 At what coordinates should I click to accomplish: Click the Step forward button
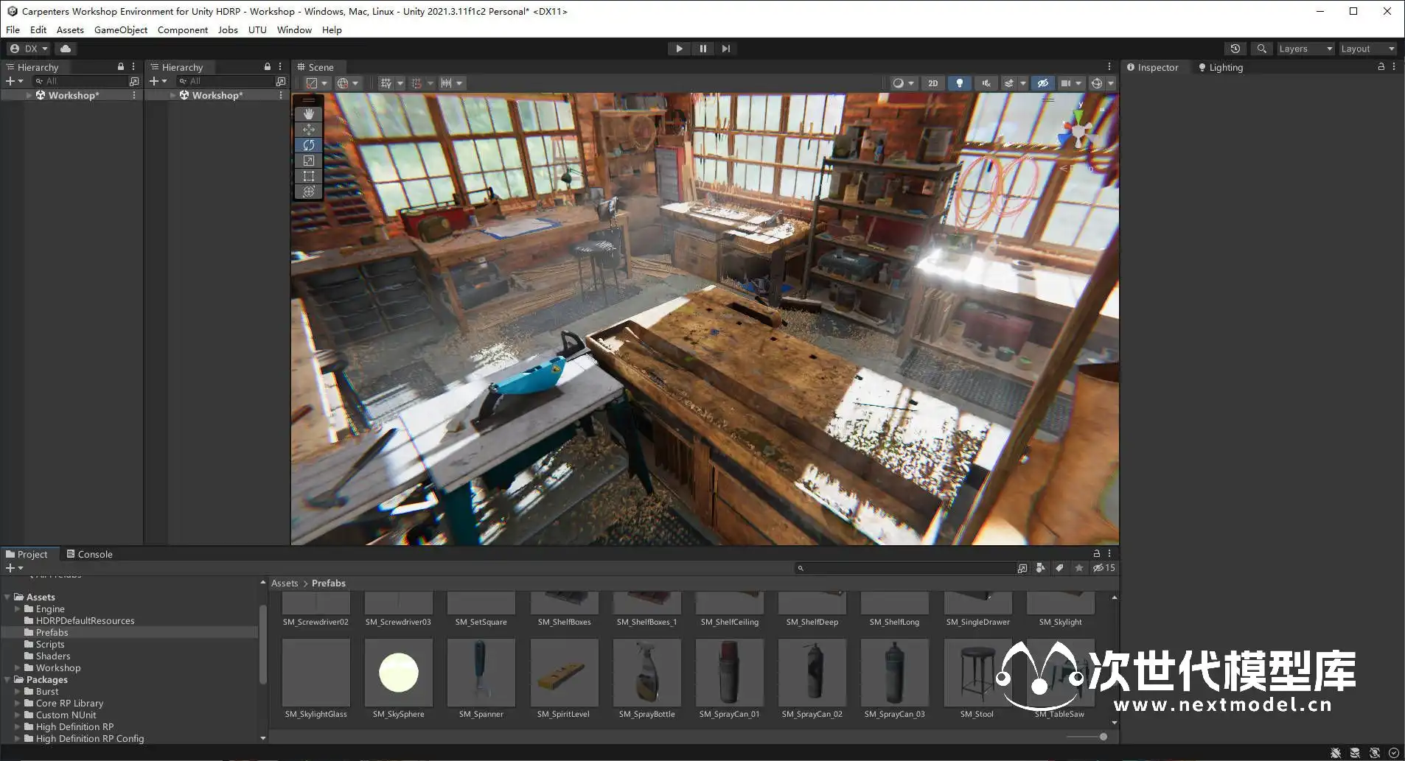coord(726,49)
